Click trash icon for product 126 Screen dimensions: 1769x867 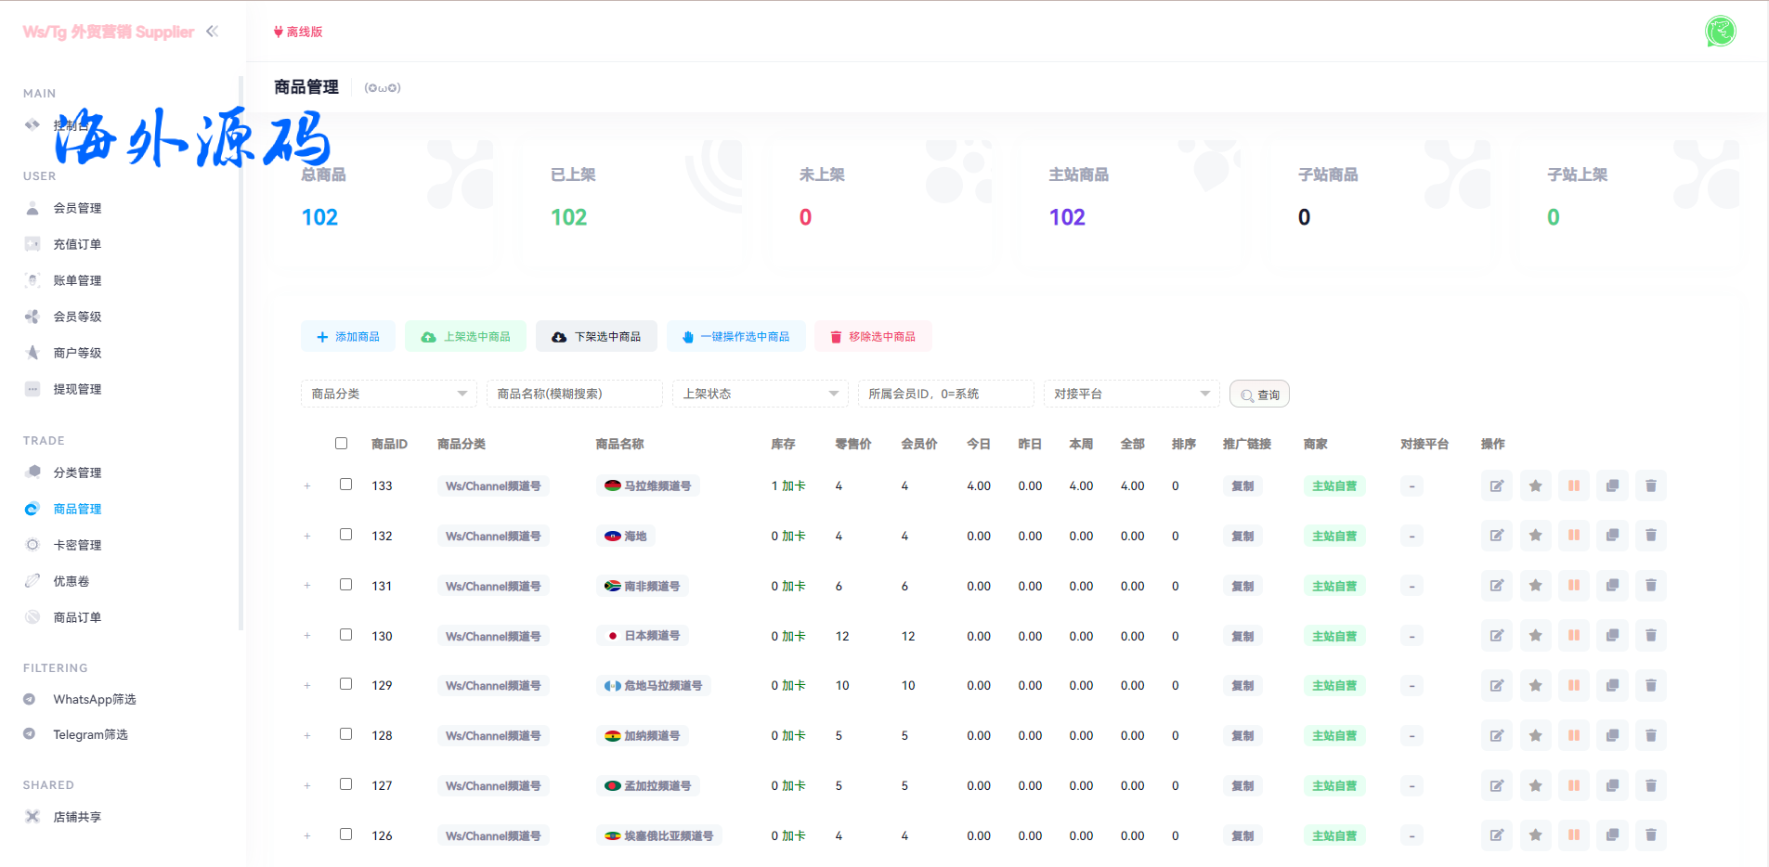tap(1650, 835)
